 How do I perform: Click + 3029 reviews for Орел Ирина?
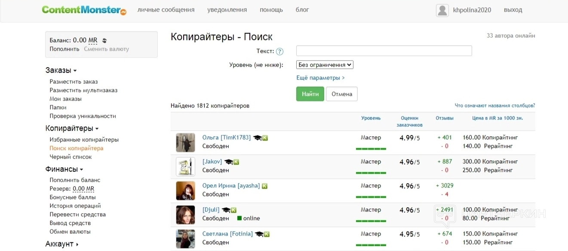(x=445, y=186)
